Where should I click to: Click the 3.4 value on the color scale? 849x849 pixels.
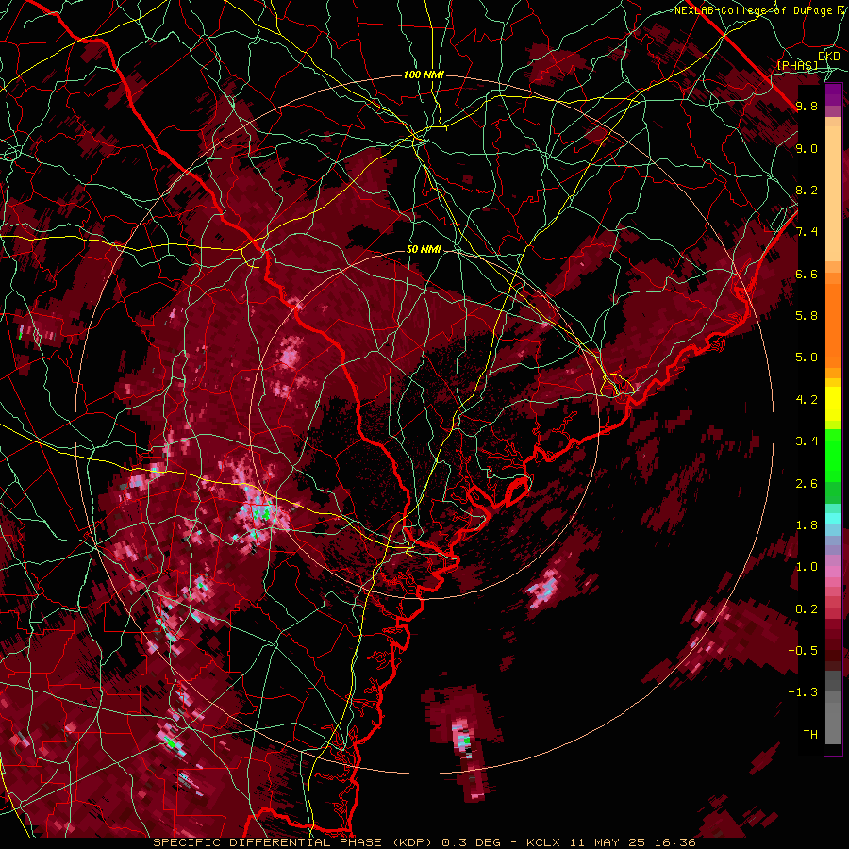(807, 441)
